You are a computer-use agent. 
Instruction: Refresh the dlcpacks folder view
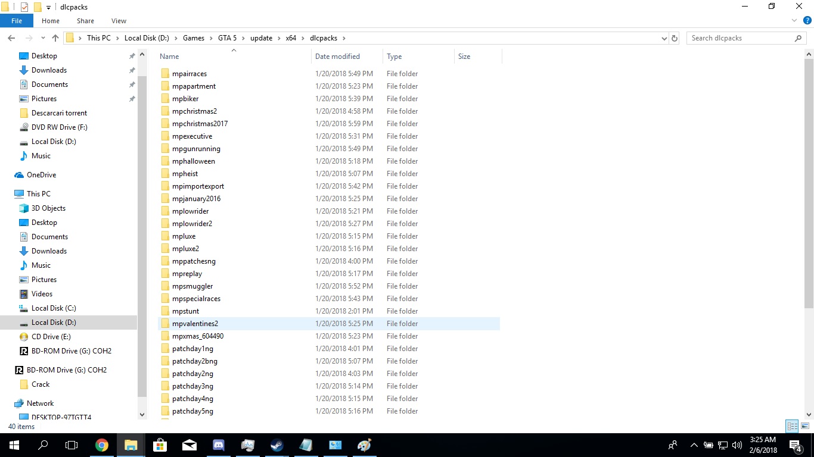[x=675, y=38]
